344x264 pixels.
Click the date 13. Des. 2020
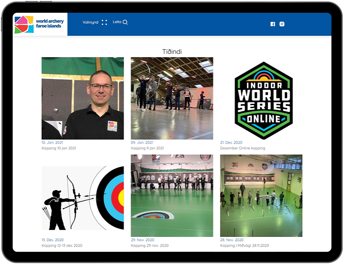53,240
